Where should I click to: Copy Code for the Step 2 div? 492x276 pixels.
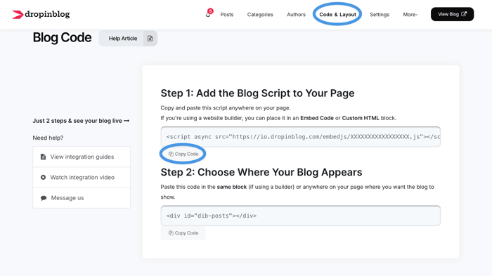click(183, 233)
